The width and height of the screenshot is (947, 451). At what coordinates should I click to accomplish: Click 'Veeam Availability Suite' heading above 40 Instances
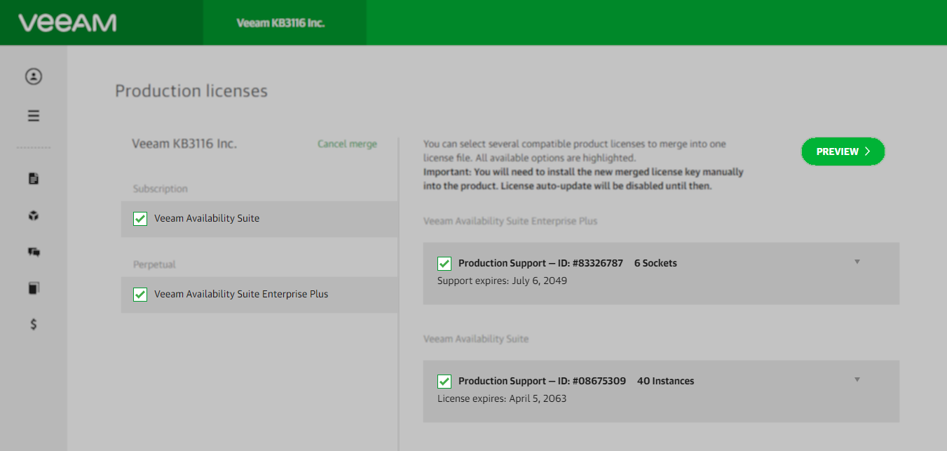coord(476,339)
